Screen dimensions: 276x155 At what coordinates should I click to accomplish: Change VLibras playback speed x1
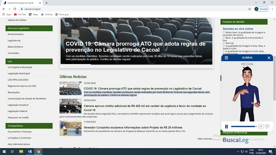tap(261, 126)
